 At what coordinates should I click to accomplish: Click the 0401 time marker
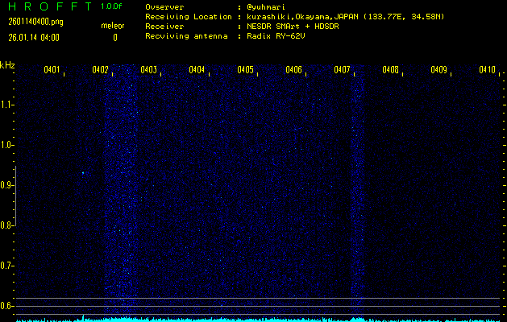point(52,70)
